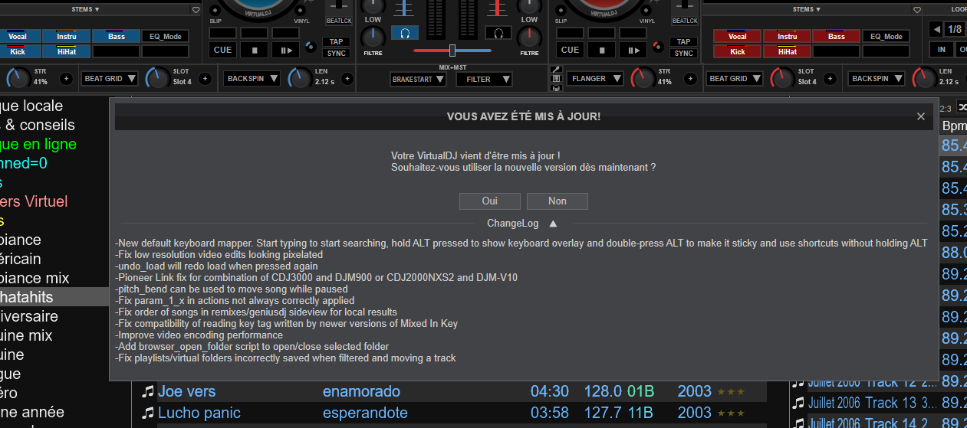The image size is (967, 428).
Task: Toggle left deck Instru stem
Action: (x=67, y=36)
